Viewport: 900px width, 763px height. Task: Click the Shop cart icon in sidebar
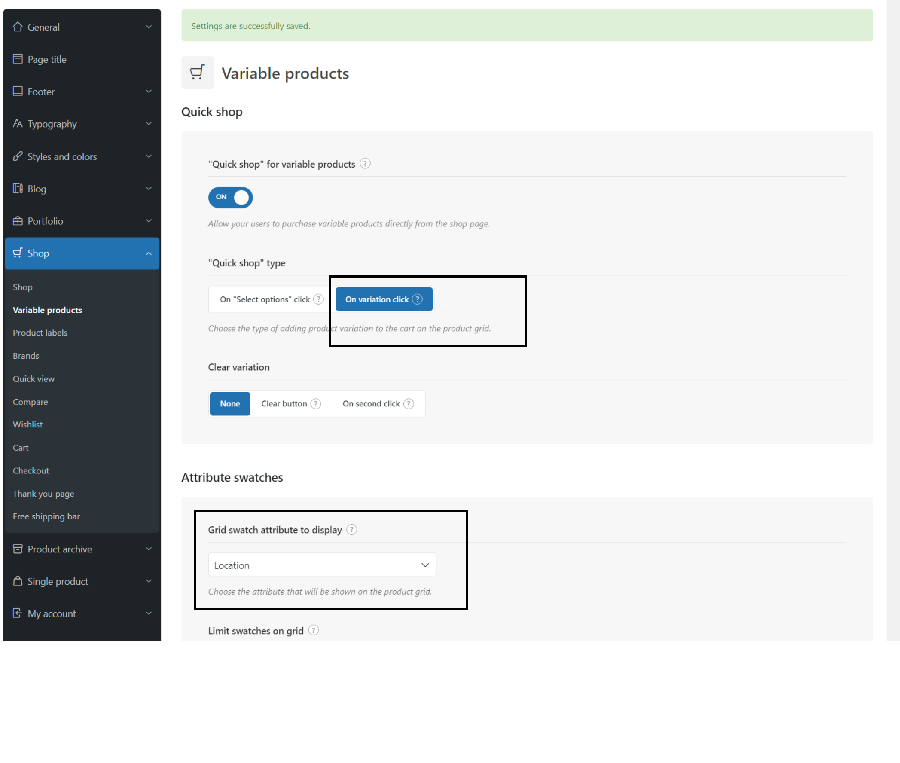click(18, 253)
